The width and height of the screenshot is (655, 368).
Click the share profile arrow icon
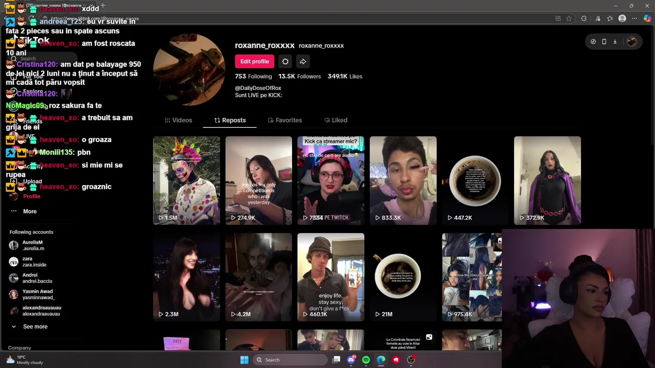[x=303, y=61]
